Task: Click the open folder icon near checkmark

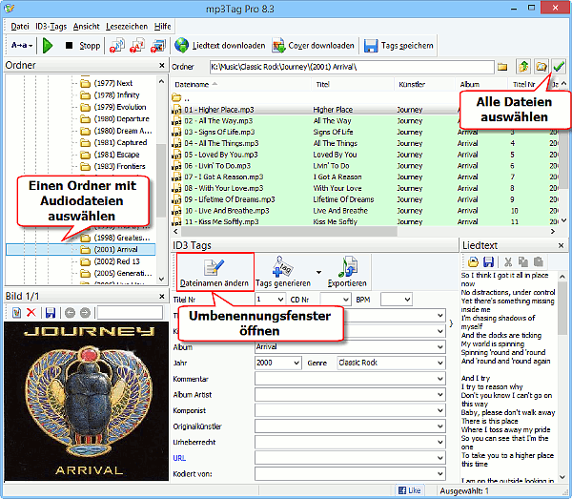Action: pos(541,67)
